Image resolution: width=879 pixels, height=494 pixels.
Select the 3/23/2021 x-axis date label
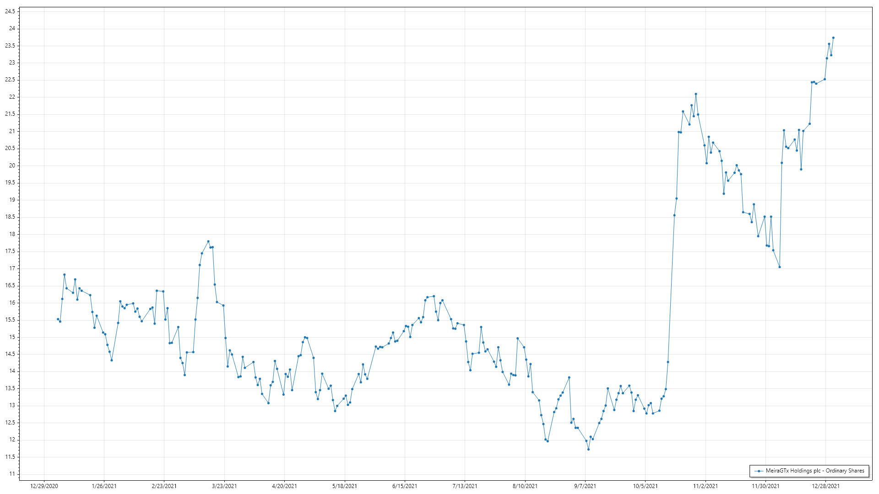click(x=224, y=486)
